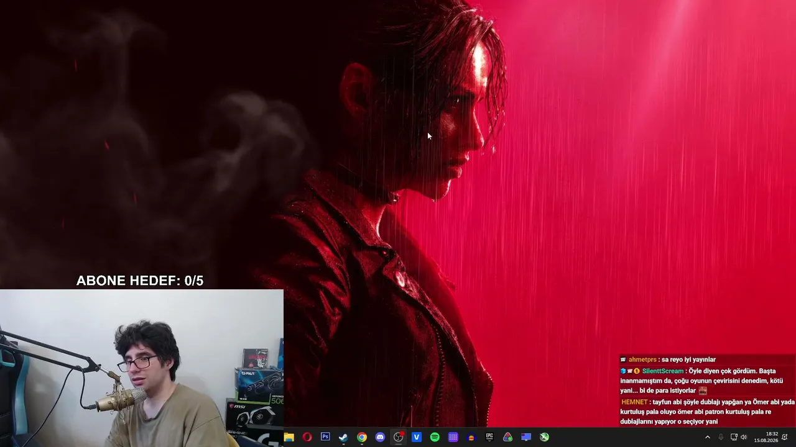
Task: Launch the Opera browser taskbar icon
Action: coord(307,437)
